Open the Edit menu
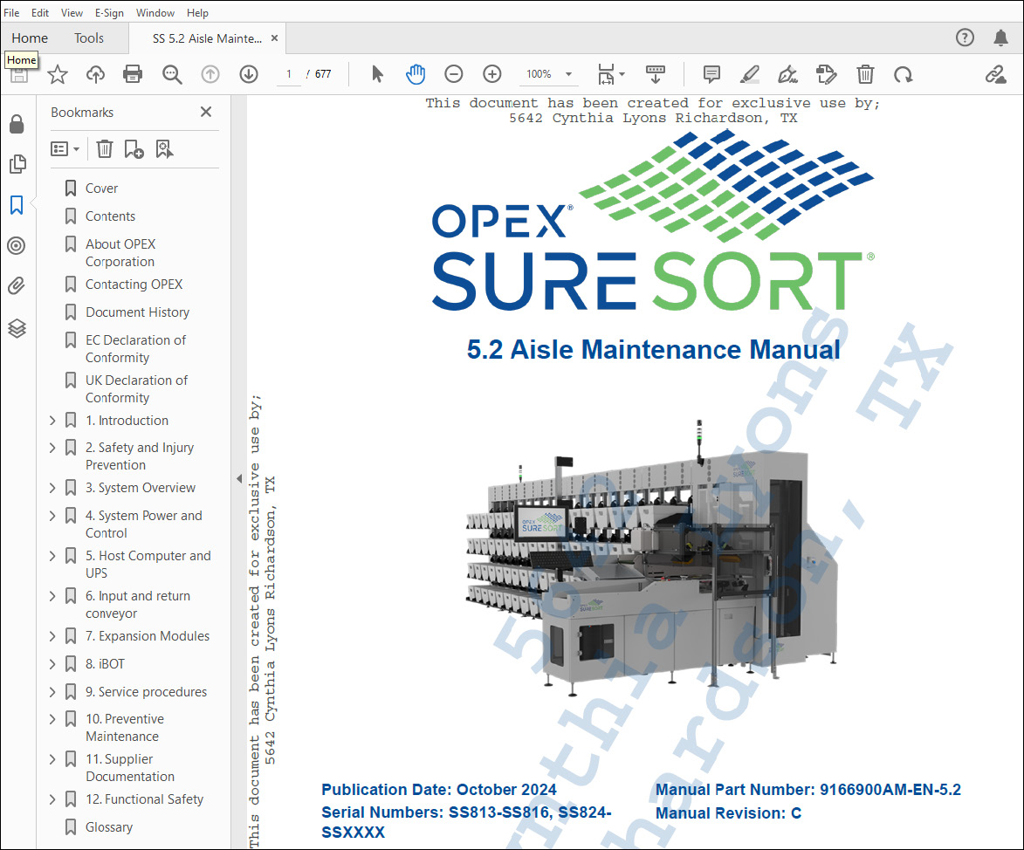Viewport: 1024px width, 850px height. click(40, 12)
